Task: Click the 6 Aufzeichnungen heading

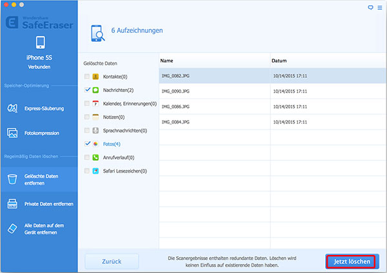Action: (137, 30)
